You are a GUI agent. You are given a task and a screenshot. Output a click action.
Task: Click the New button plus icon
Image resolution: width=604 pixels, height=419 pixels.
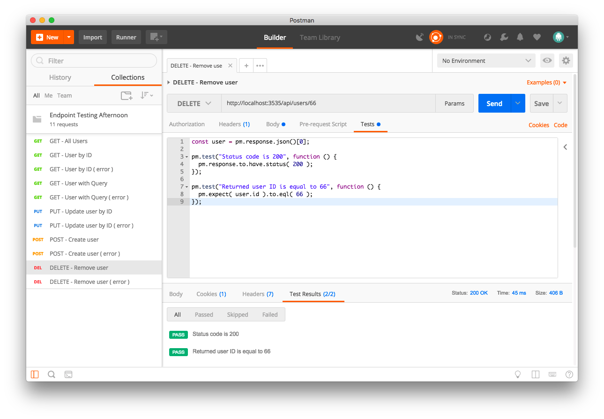coord(40,37)
